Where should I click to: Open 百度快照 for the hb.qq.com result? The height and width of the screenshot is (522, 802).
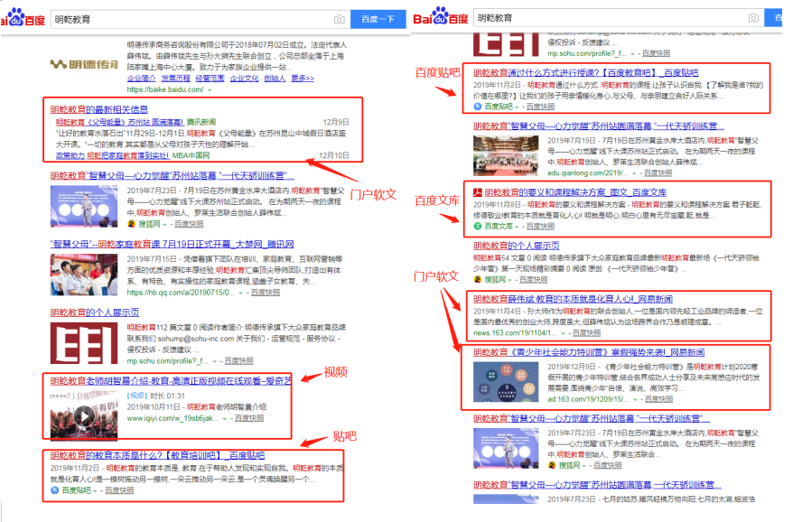tap(266, 293)
